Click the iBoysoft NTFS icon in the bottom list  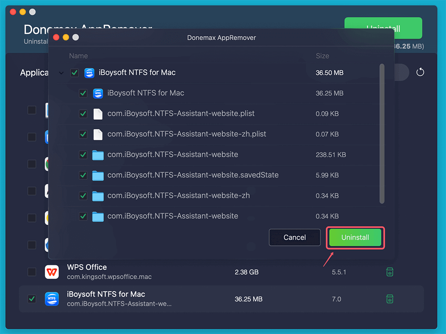click(x=52, y=299)
